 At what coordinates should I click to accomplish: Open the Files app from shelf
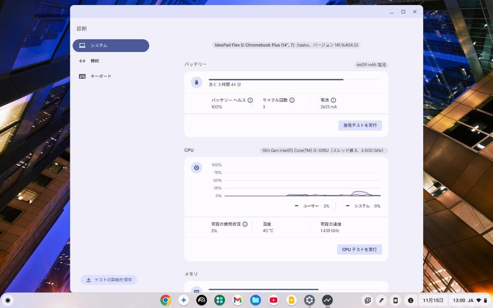point(255,300)
